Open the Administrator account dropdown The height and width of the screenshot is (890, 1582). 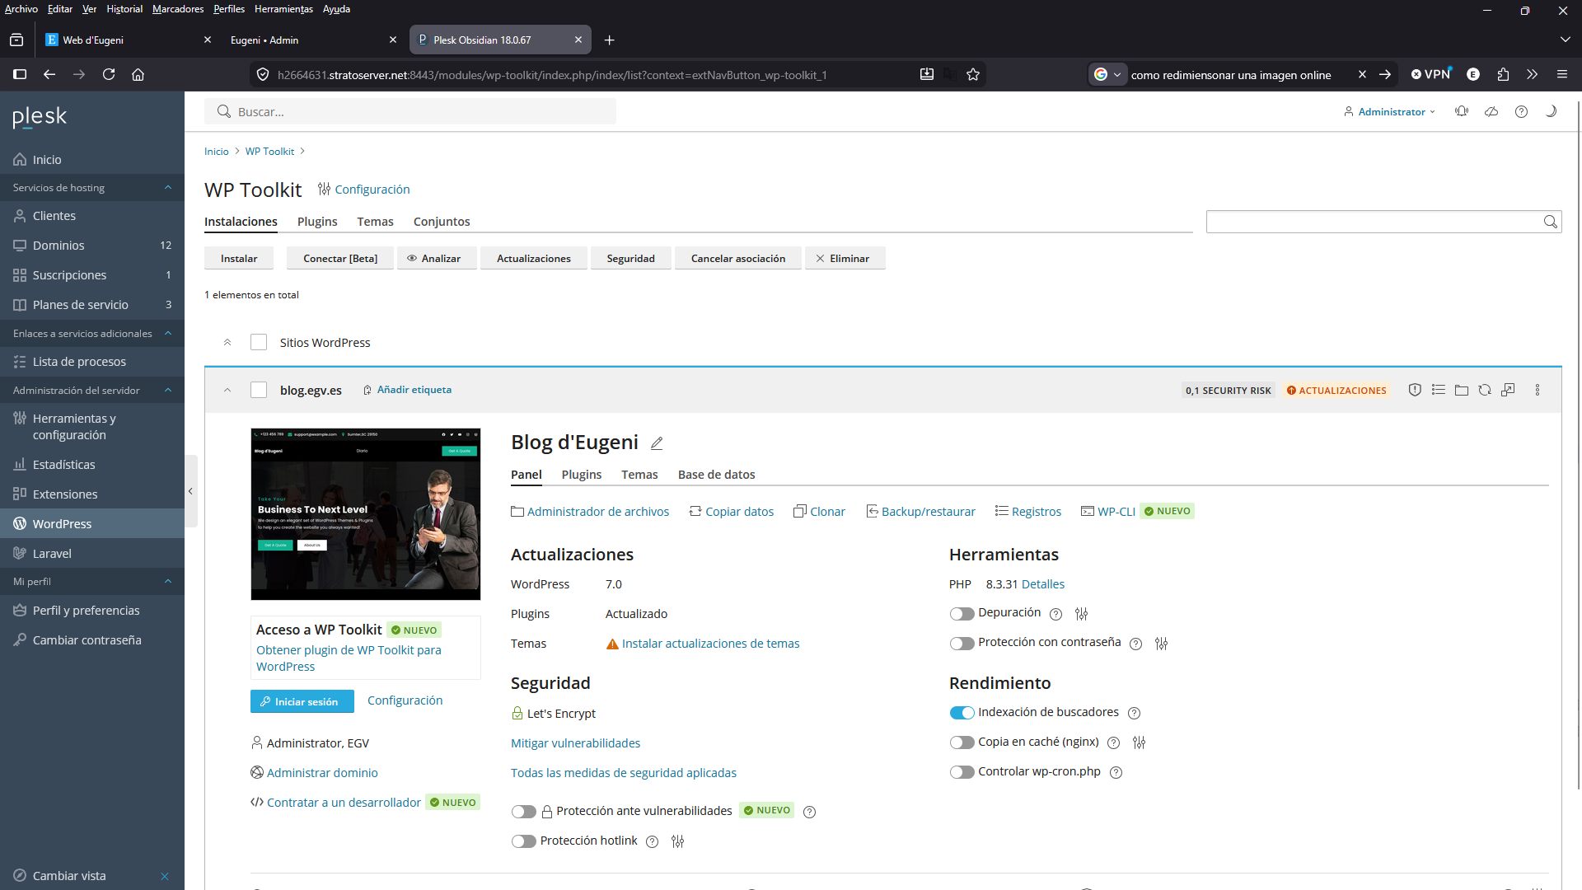(1390, 111)
